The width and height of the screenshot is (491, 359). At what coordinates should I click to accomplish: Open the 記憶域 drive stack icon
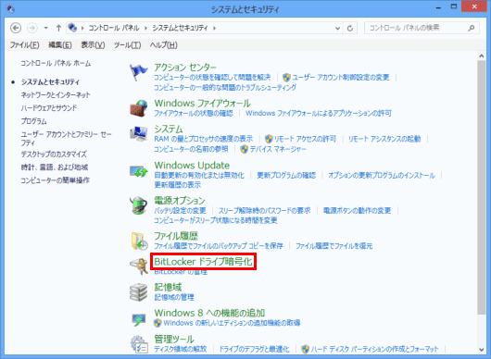coord(138,292)
